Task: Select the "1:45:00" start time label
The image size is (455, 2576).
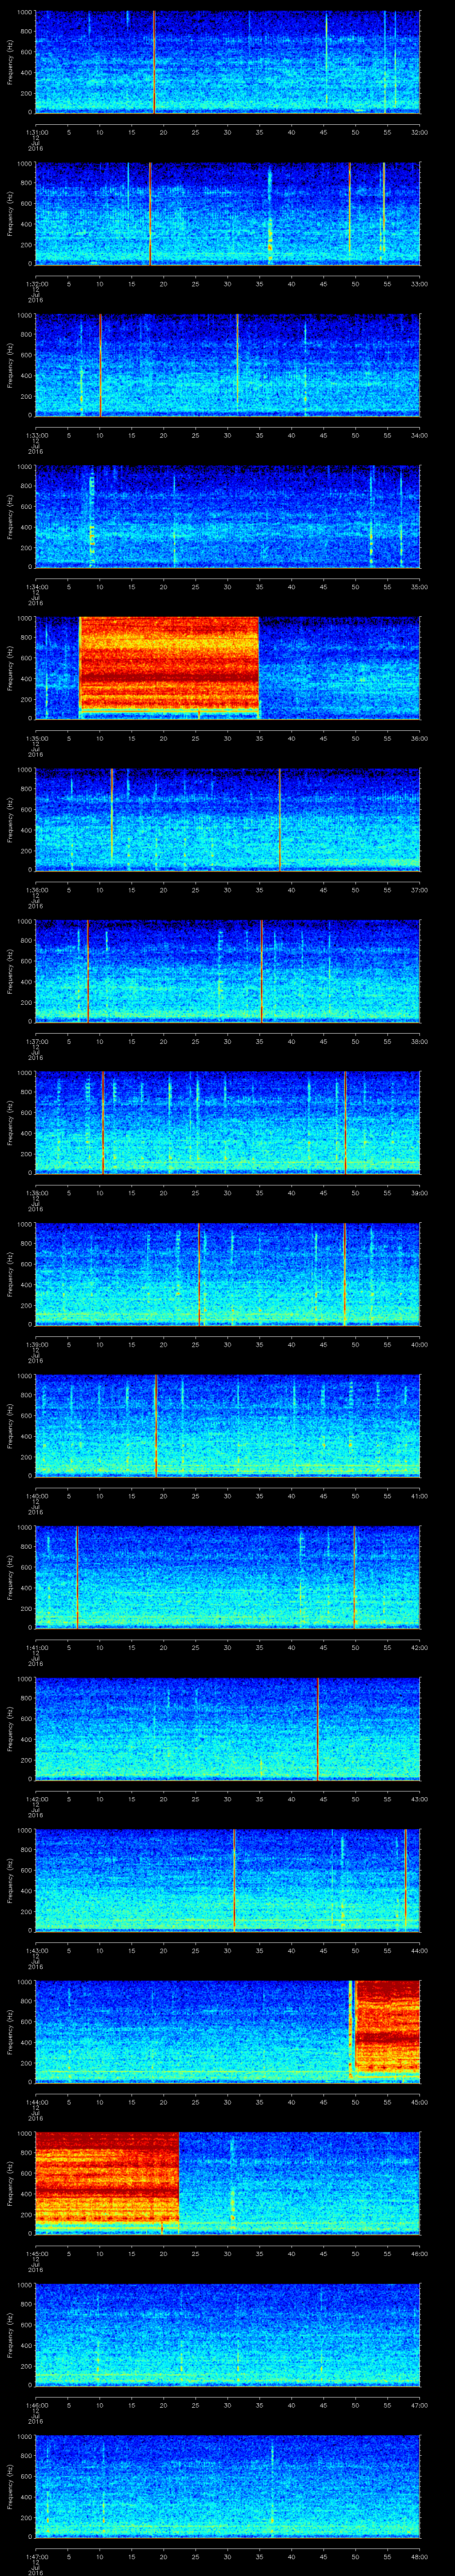Action: click(x=36, y=2253)
